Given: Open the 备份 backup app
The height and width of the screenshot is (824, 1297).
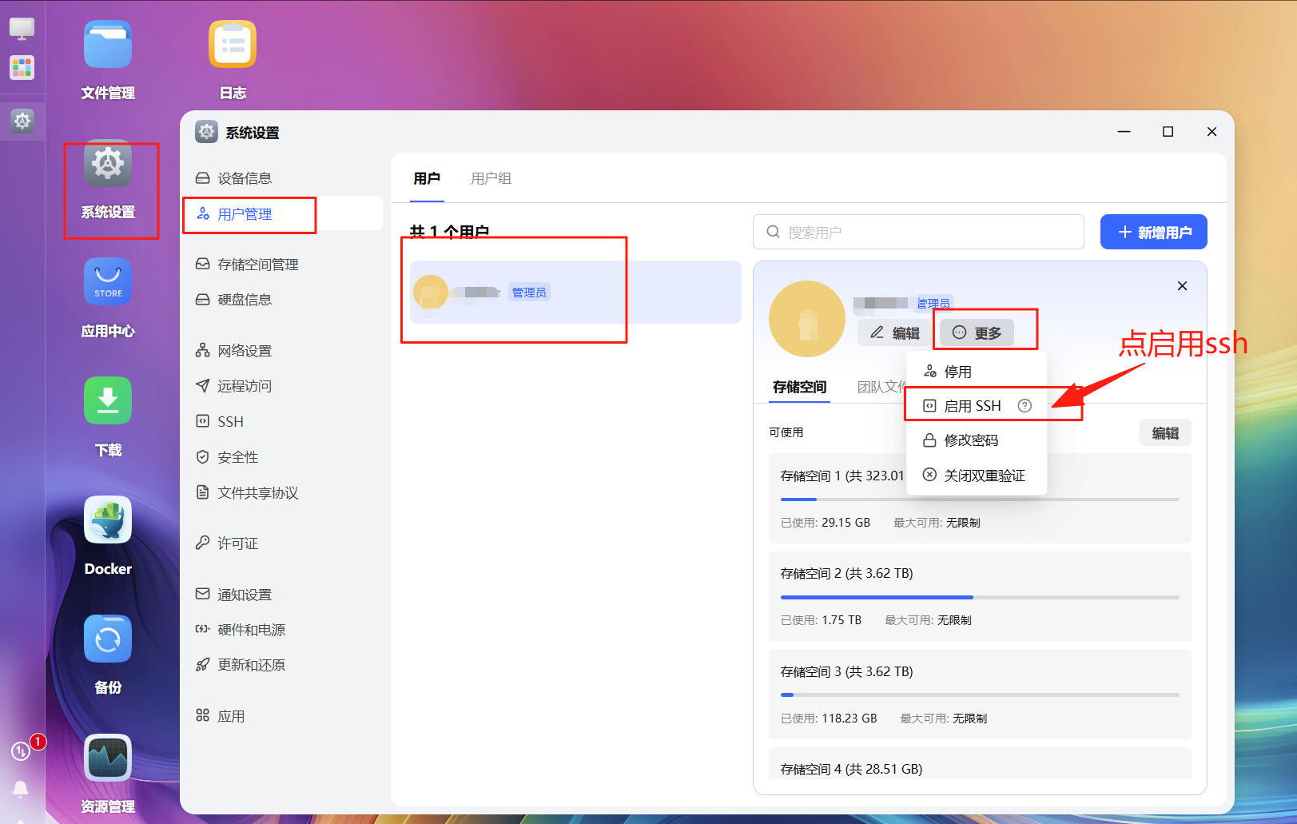Looking at the screenshot, I should pos(108,639).
